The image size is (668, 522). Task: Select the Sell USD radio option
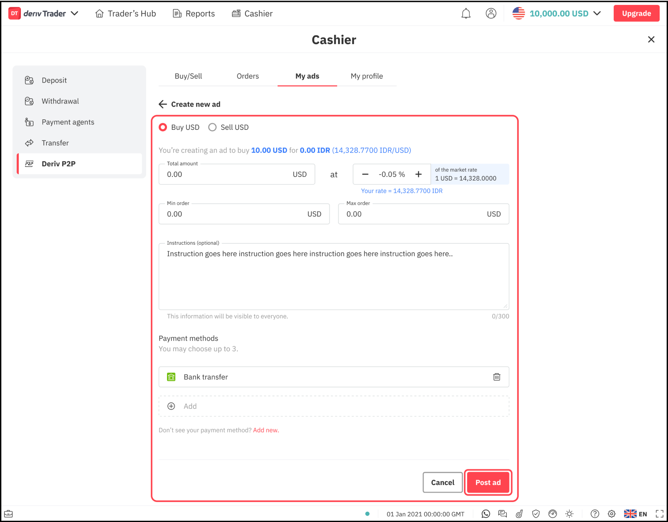click(x=213, y=127)
